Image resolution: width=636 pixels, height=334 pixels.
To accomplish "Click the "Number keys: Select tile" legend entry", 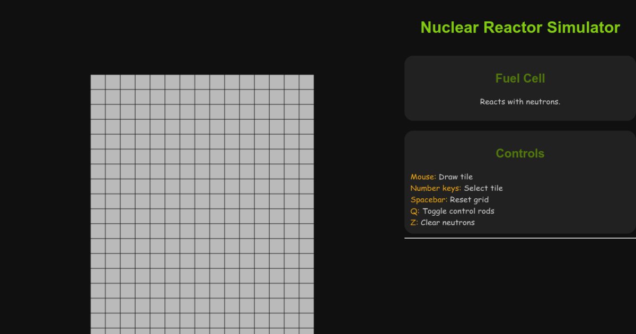I will click(x=457, y=188).
